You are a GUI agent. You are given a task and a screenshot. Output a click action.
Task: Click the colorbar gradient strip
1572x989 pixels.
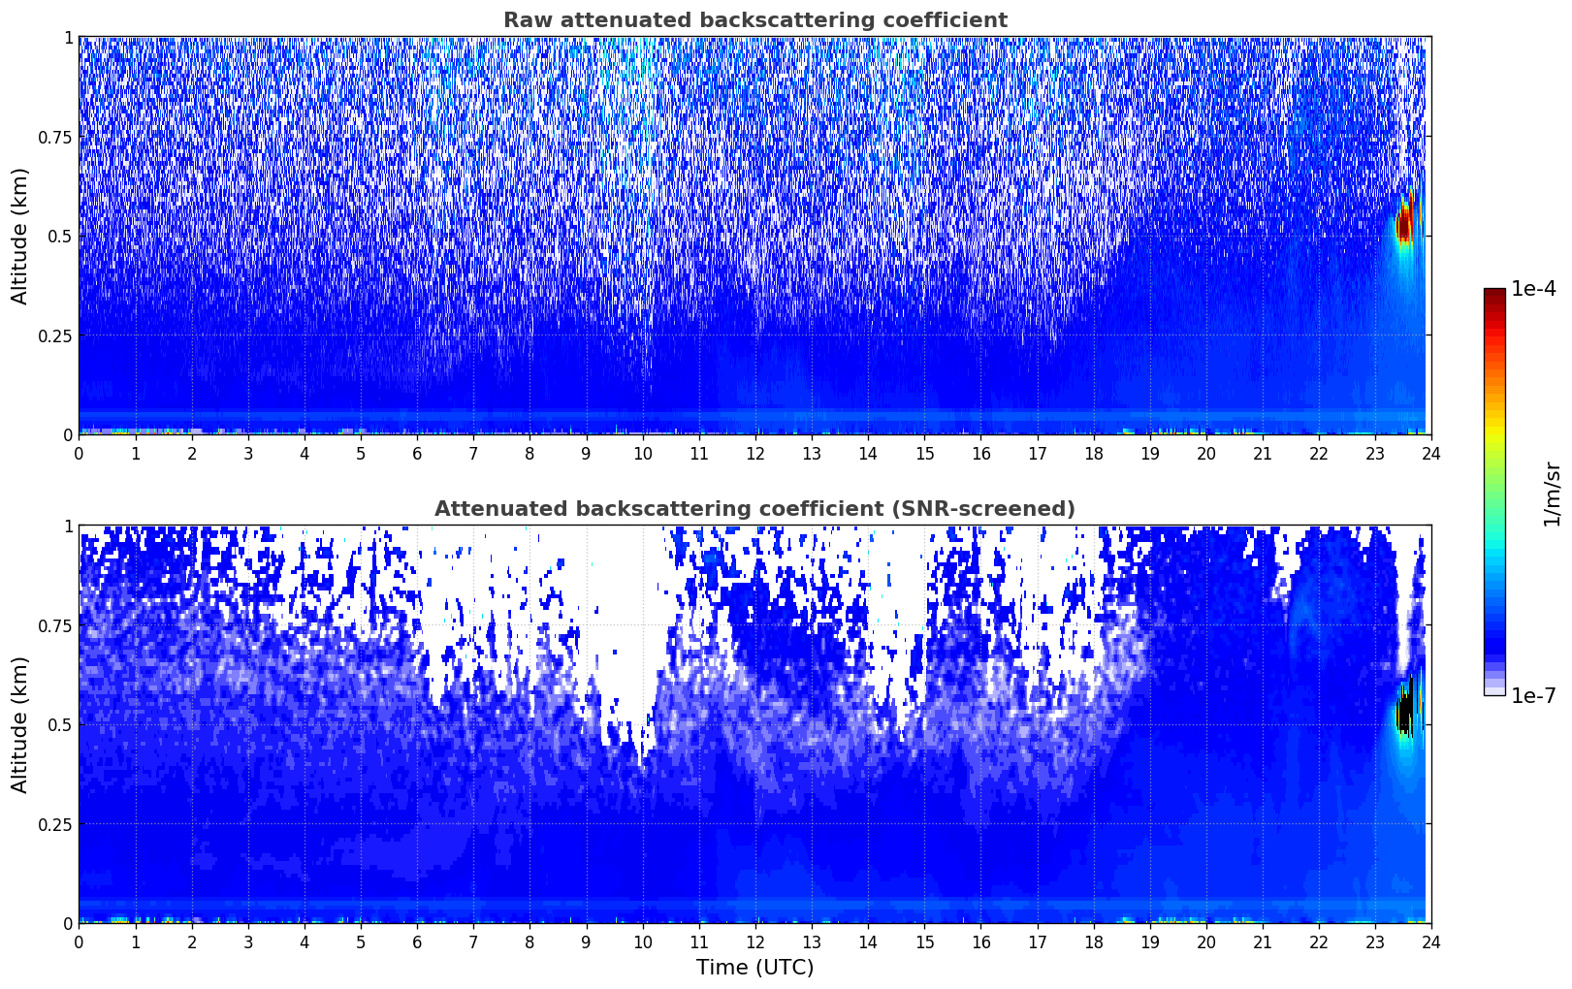pos(1494,492)
